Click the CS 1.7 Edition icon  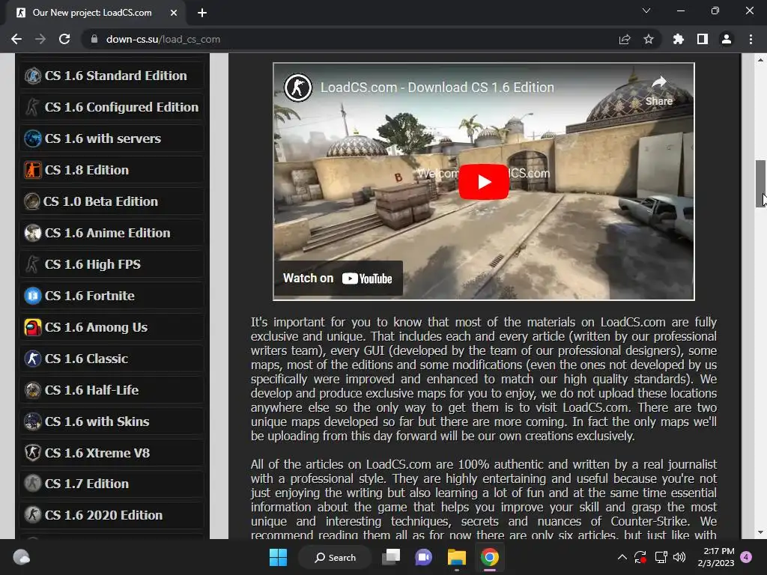(33, 484)
